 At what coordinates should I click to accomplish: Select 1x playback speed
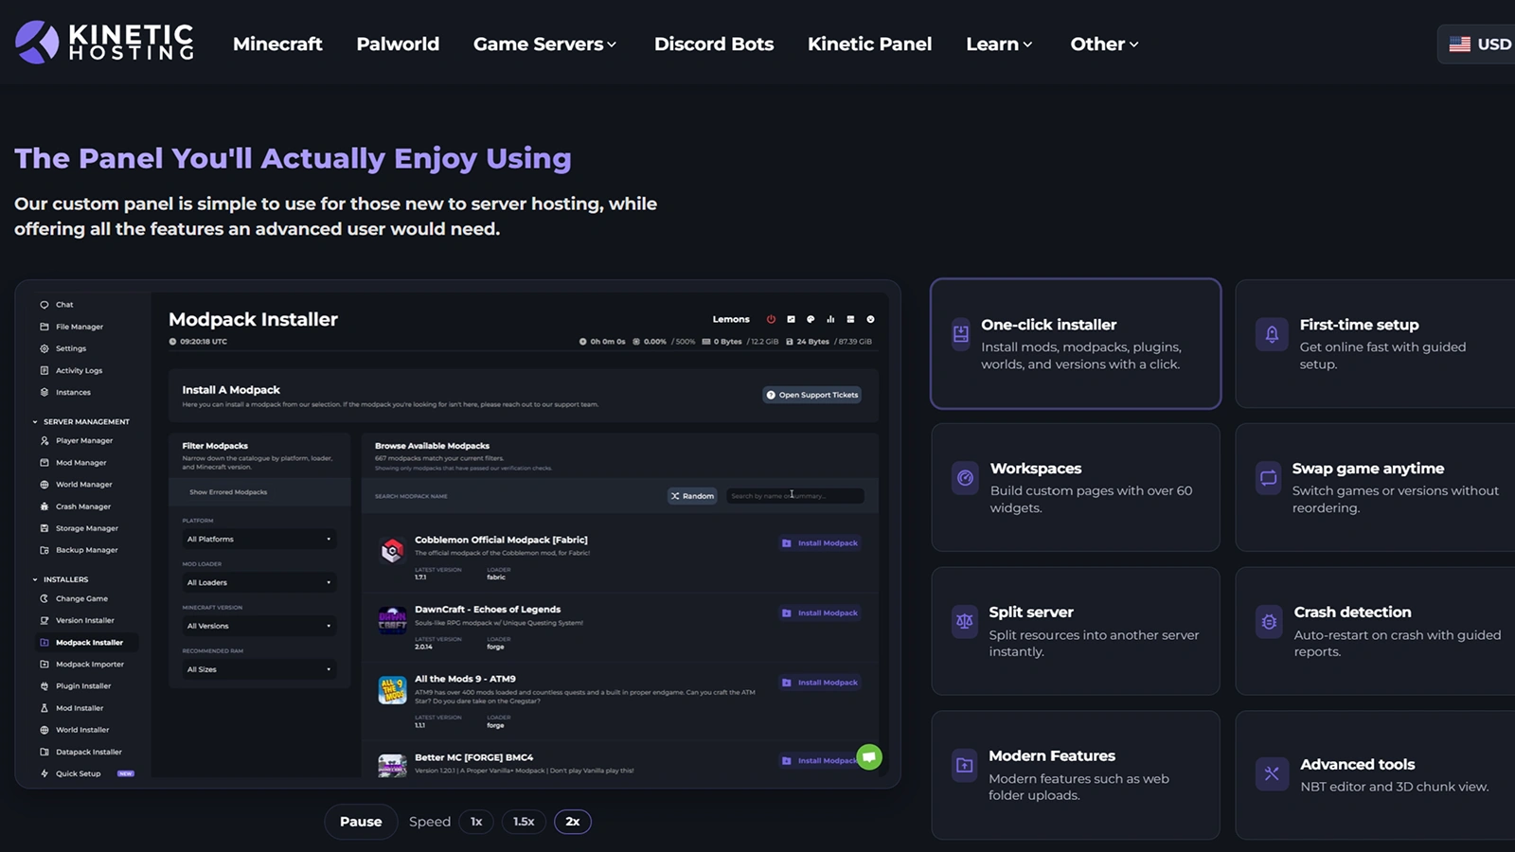click(476, 822)
